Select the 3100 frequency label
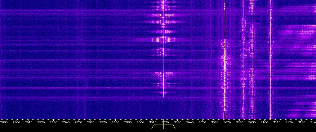316x132 pixels. (264, 122)
